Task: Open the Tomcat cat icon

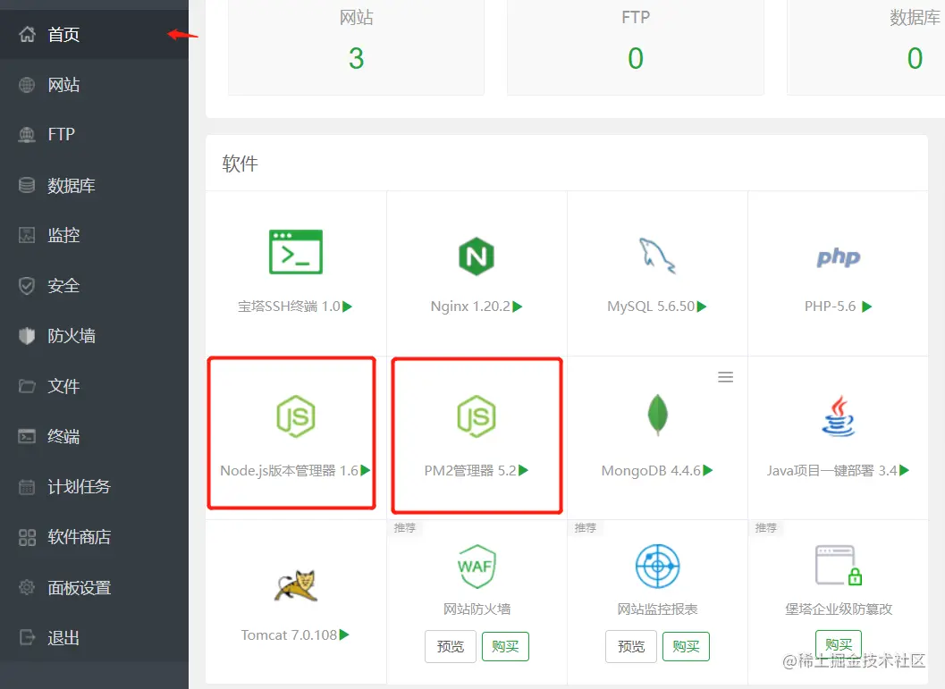Action: tap(295, 584)
